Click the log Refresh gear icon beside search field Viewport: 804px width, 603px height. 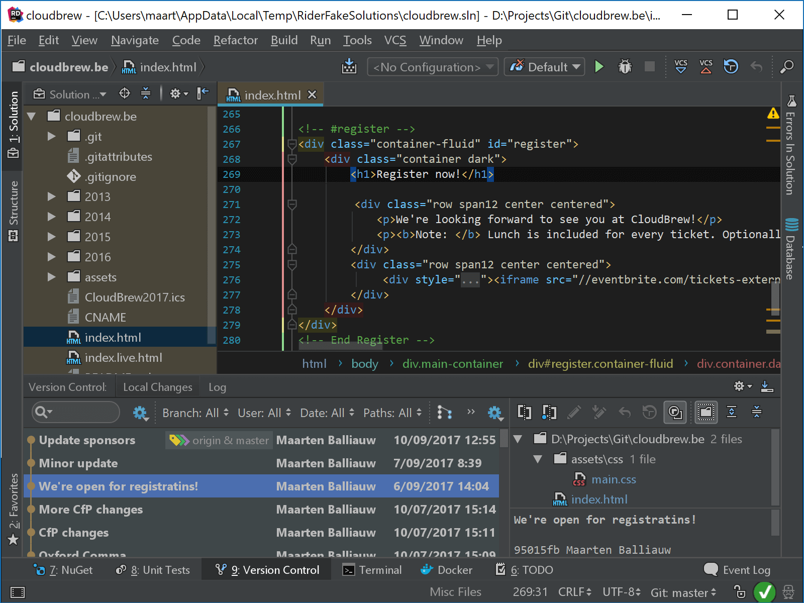(x=140, y=413)
